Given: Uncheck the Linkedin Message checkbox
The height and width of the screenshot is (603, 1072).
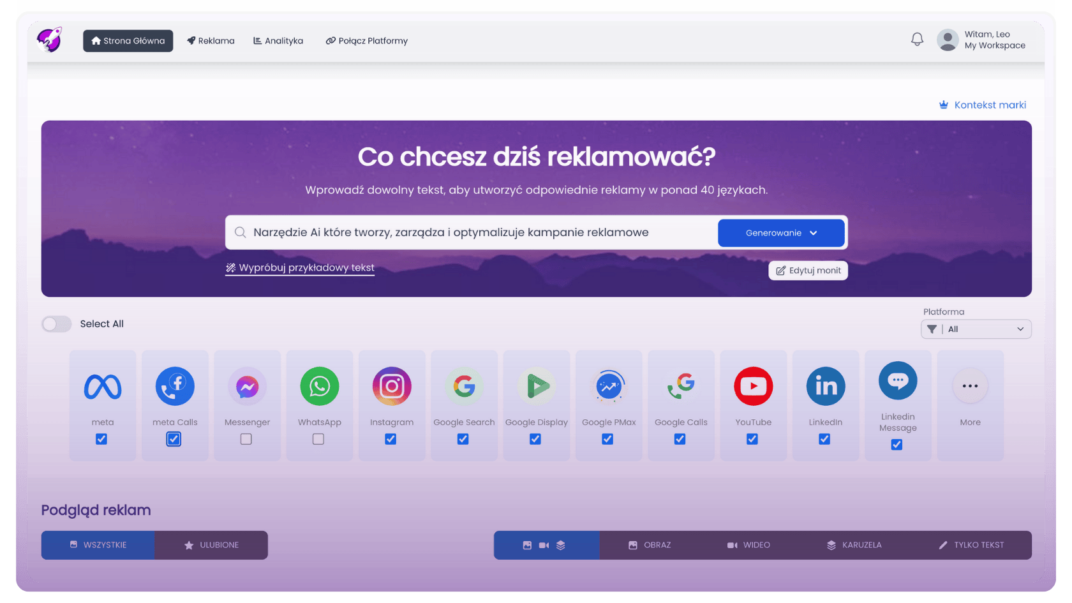Looking at the screenshot, I should 897,445.
